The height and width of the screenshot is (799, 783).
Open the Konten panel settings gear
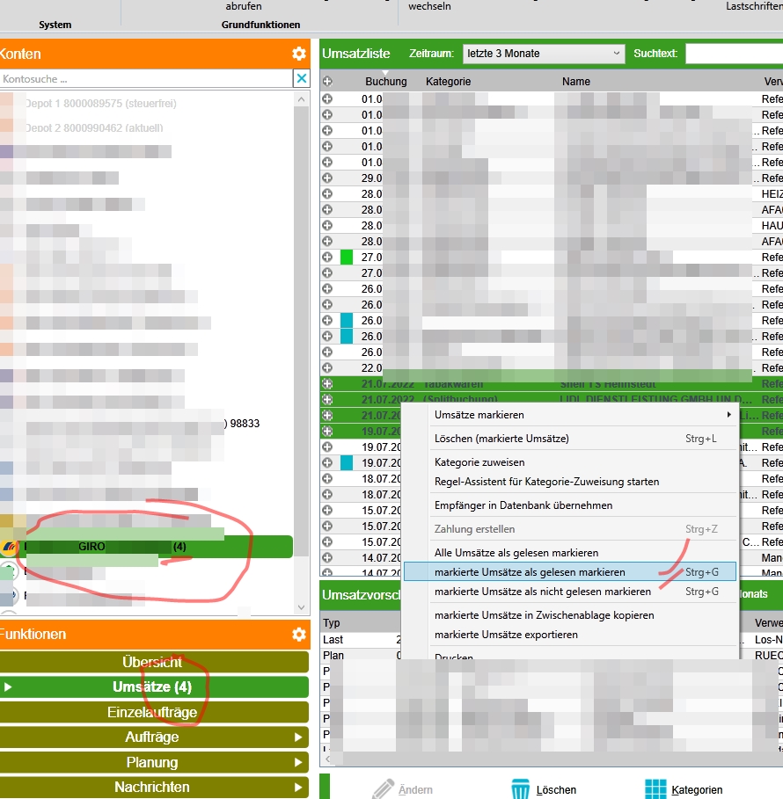pyautogui.click(x=299, y=54)
